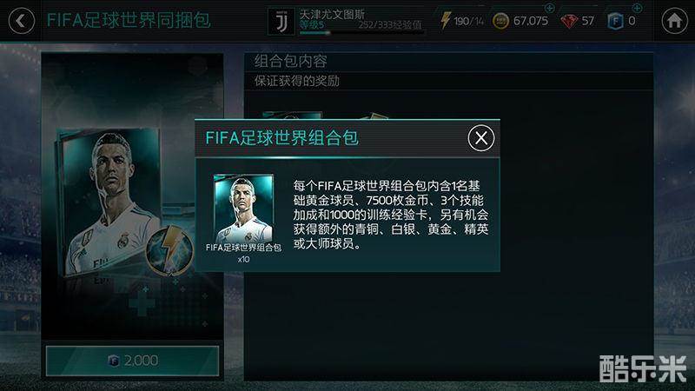Screen dimensions: 695x391
Task: Tap the red gem icon
Action: pos(569,21)
